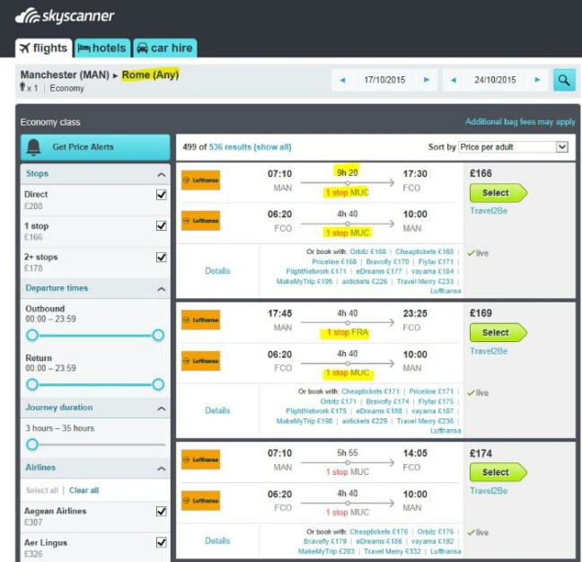Uncheck Aer Lingus filter
This screenshot has width=582, height=562.
pyautogui.click(x=161, y=543)
